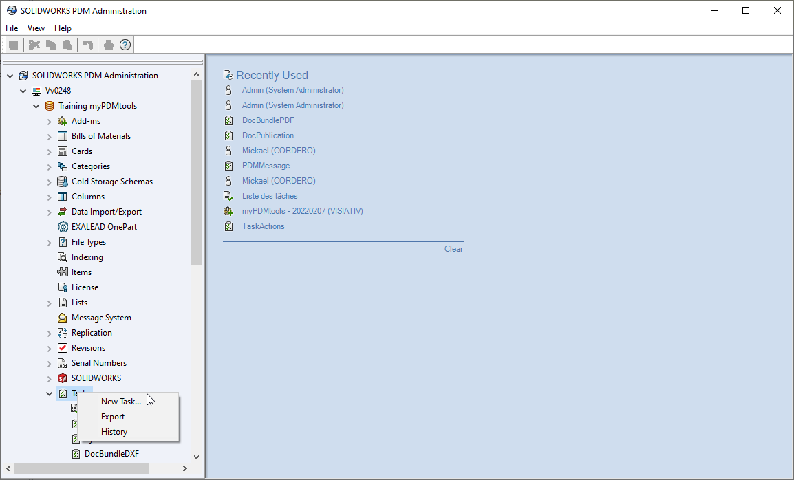Click the Cold Storage Schemas icon

(x=63, y=182)
